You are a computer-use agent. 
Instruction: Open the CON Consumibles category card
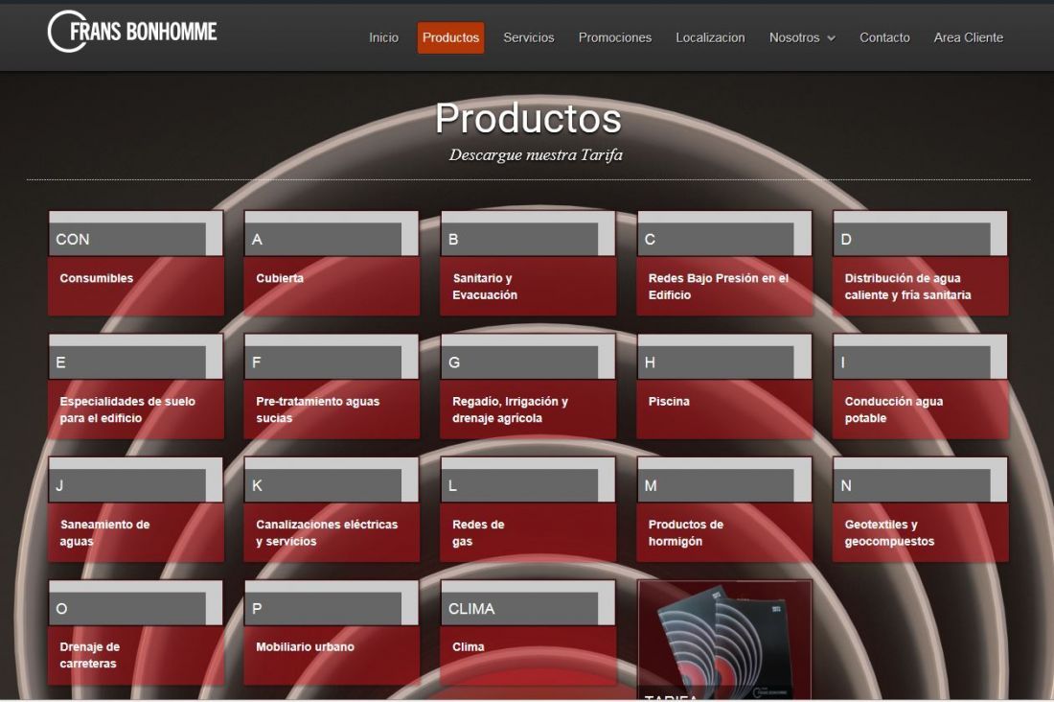(x=136, y=263)
